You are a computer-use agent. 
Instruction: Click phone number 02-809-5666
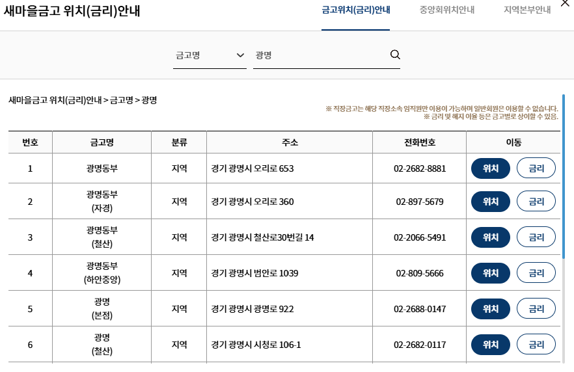(420, 273)
